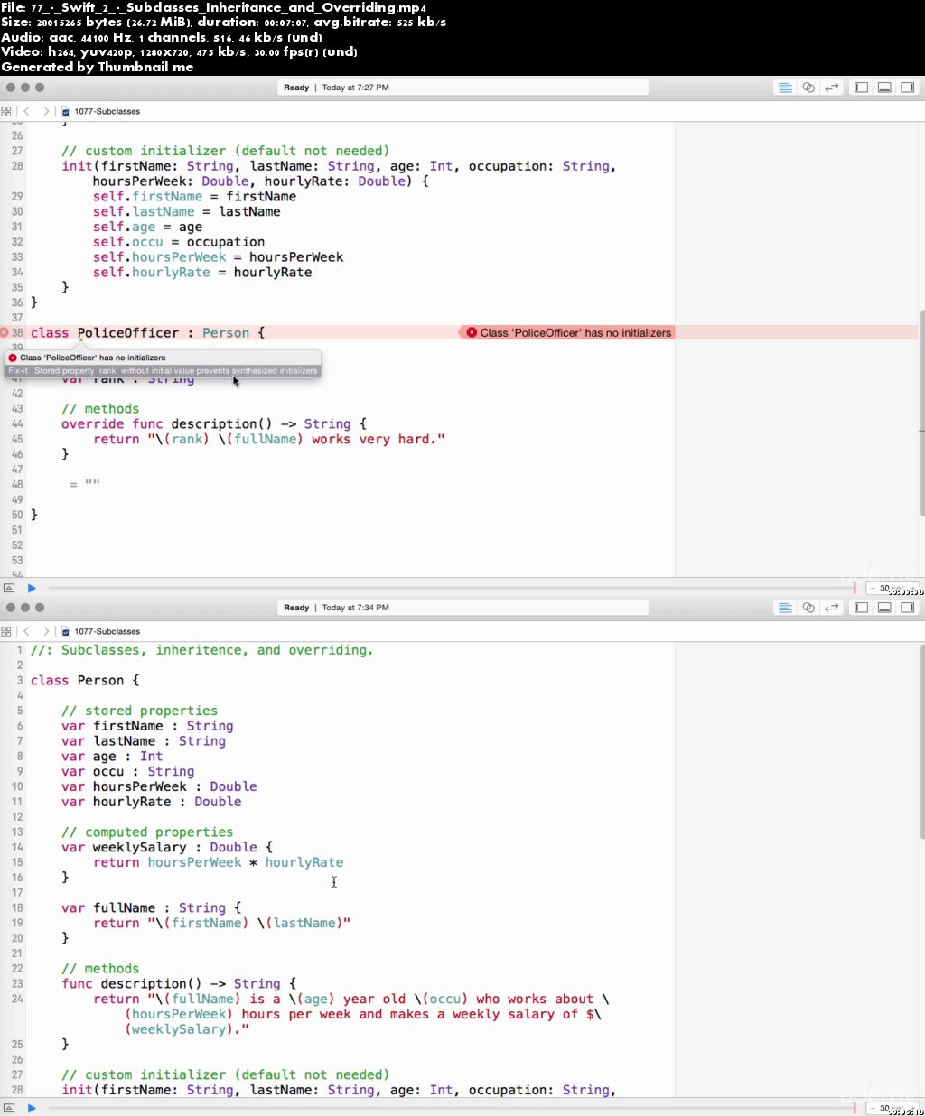Viewport: 925px width, 1116px height.
Task: Click 'var hoursPerWeek : Double' code line
Action: point(159,786)
